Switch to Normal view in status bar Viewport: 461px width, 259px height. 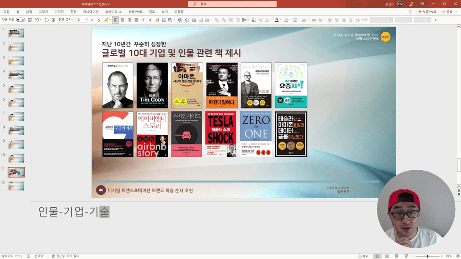tap(377, 256)
